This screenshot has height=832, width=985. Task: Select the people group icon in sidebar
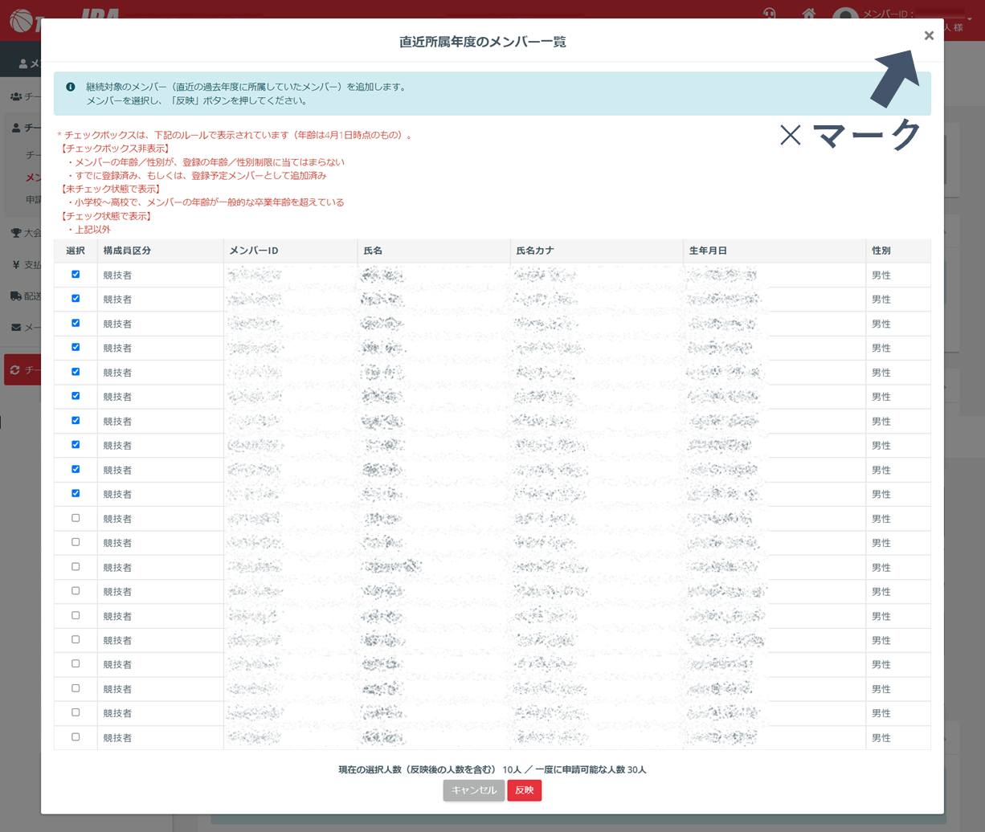coord(16,96)
